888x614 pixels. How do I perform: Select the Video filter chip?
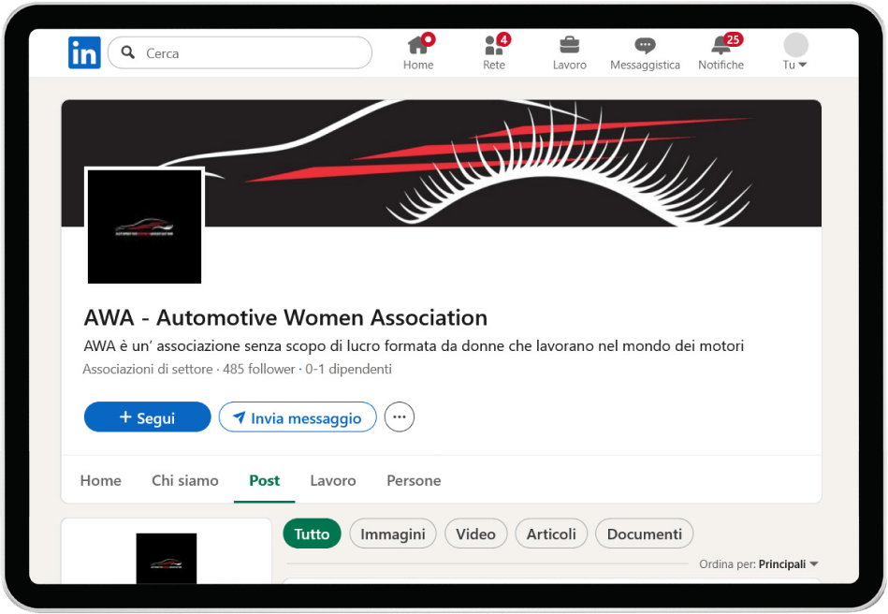pyautogui.click(x=475, y=534)
